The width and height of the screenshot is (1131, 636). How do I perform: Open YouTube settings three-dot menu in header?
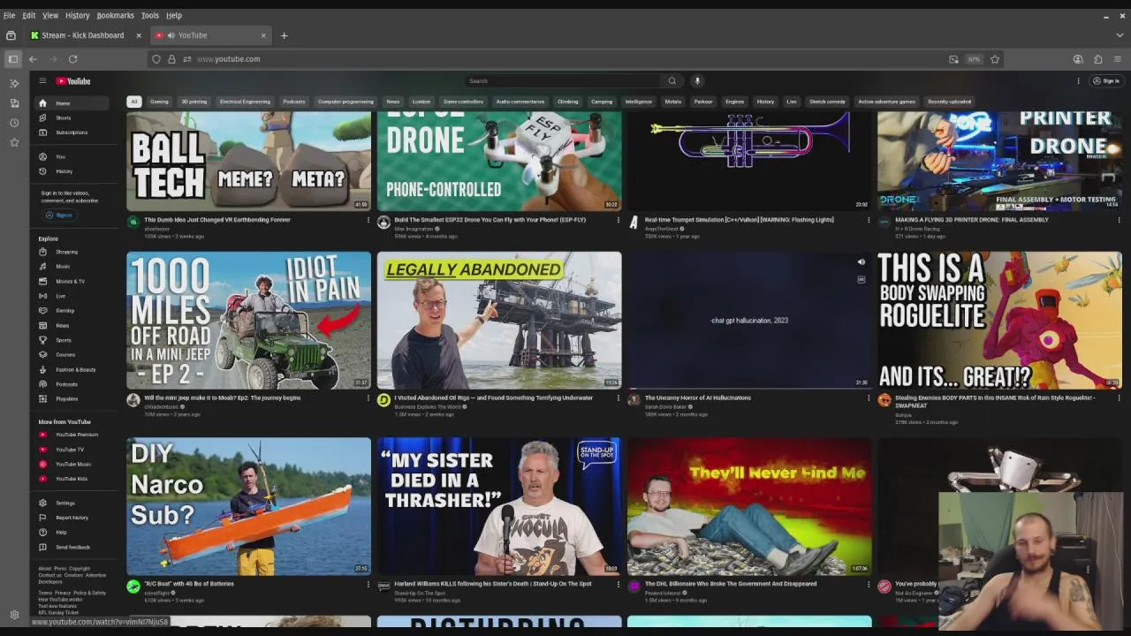(x=1078, y=81)
